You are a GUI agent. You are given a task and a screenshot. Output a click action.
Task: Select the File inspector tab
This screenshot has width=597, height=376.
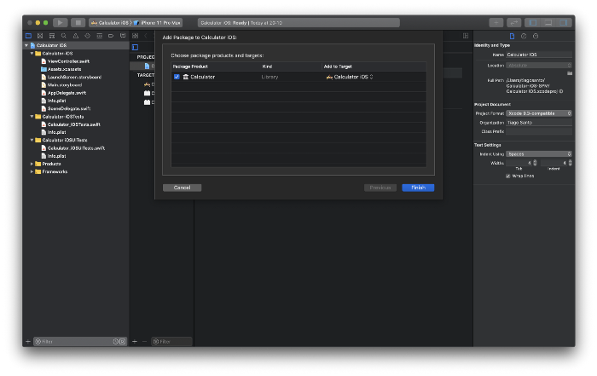pos(512,36)
